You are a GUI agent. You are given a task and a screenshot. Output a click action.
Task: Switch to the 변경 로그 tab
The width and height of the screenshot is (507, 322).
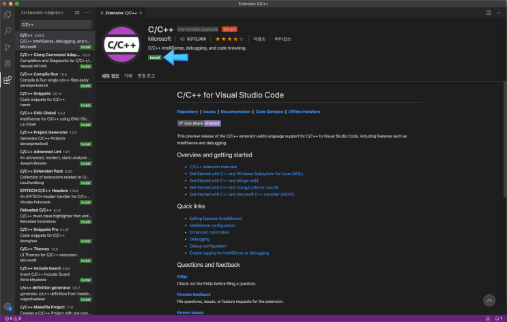(x=146, y=76)
